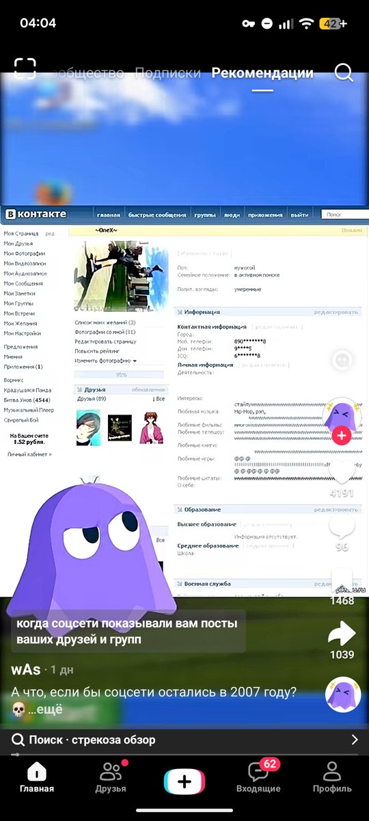Screen dimensions: 369x821
Task: Select the Рекомендации feed tab
Action: pyautogui.click(x=262, y=73)
